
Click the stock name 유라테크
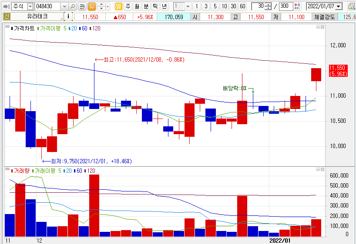[x=37, y=16]
